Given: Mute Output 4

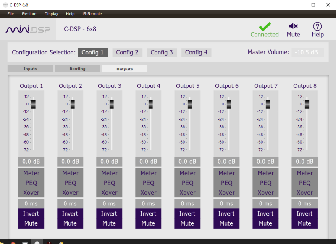Looking at the screenshot, I should pos(148,223).
